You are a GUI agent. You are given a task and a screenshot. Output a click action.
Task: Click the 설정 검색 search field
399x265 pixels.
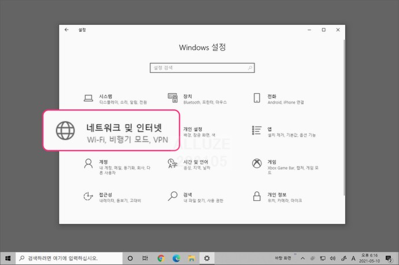202,68
